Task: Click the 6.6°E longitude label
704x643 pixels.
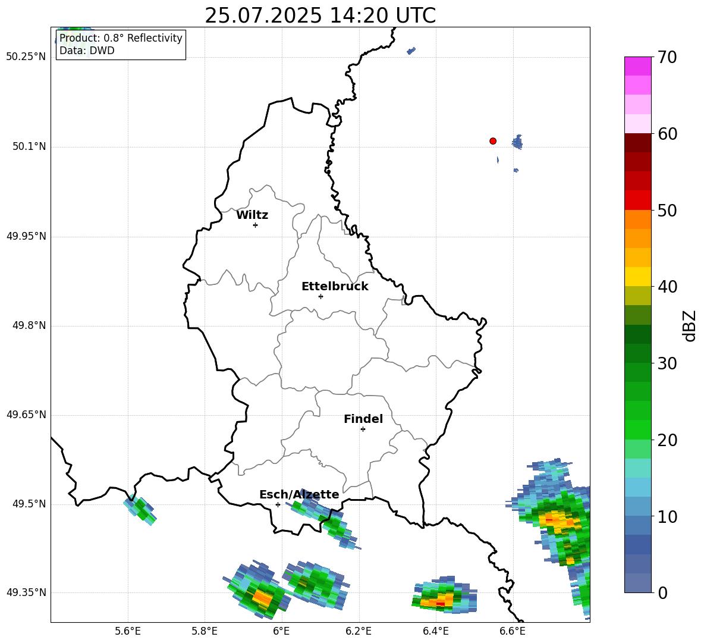Action: point(513,631)
